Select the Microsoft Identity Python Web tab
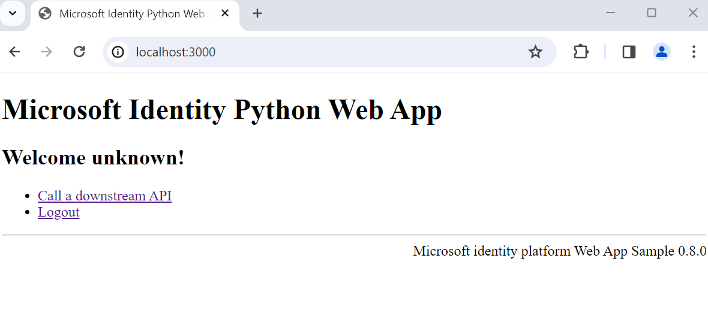 tap(131, 14)
